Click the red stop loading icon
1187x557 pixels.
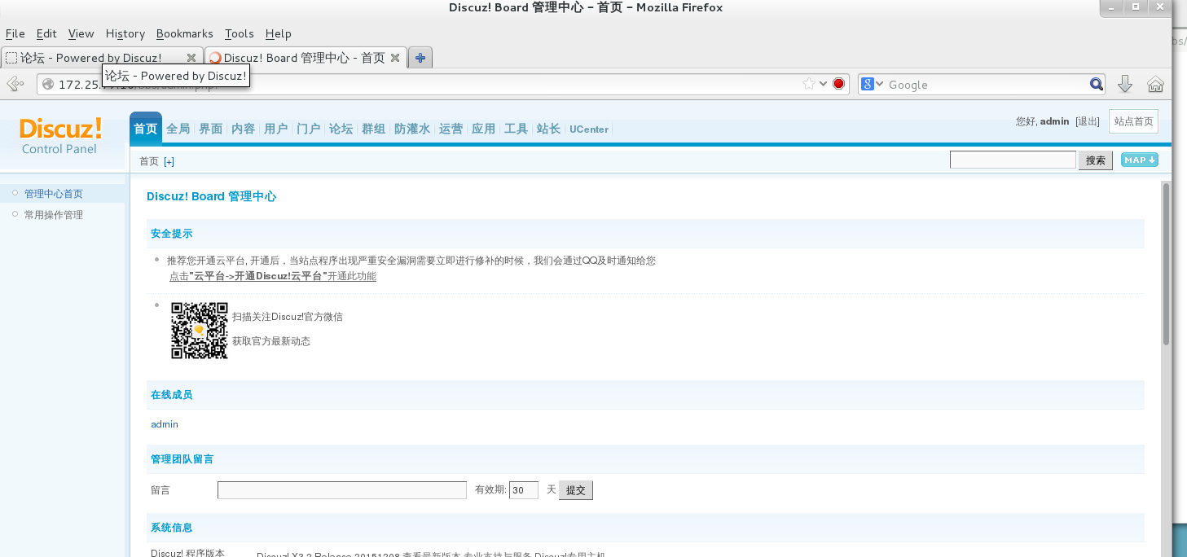coord(838,84)
